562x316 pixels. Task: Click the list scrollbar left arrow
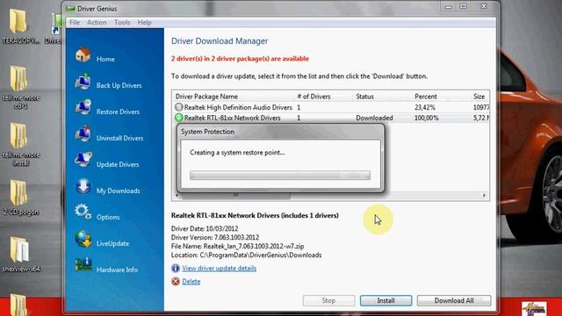(x=177, y=195)
